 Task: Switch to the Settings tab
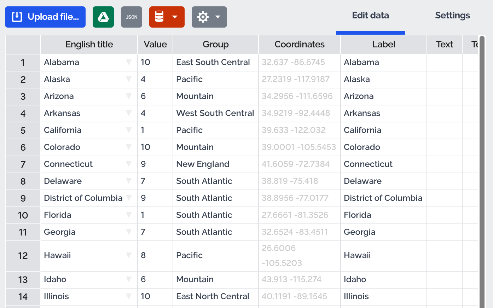pos(452,16)
